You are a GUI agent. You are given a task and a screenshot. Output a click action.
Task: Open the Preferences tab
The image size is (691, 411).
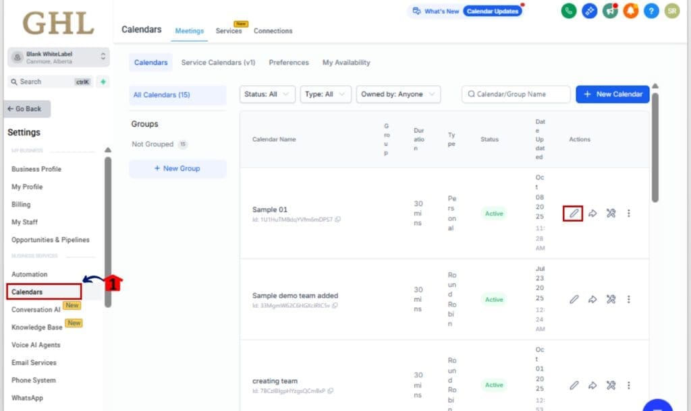click(x=289, y=62)
